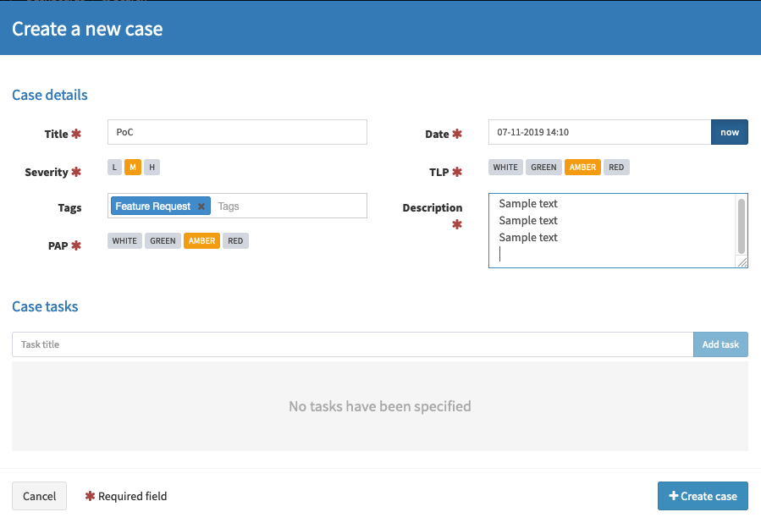Focus the Task title input field
This screenshot has height=523, width=761.
(339, 344)
